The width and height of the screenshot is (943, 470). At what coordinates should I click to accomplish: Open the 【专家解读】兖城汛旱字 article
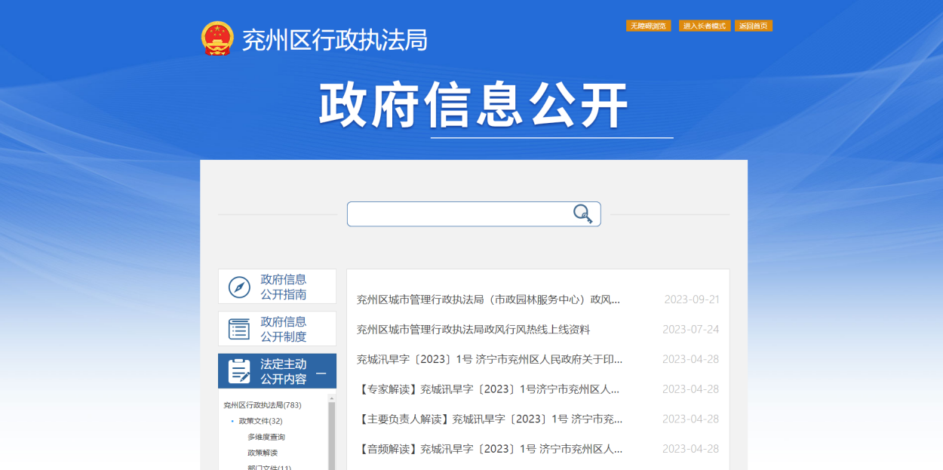coord(488,389)
